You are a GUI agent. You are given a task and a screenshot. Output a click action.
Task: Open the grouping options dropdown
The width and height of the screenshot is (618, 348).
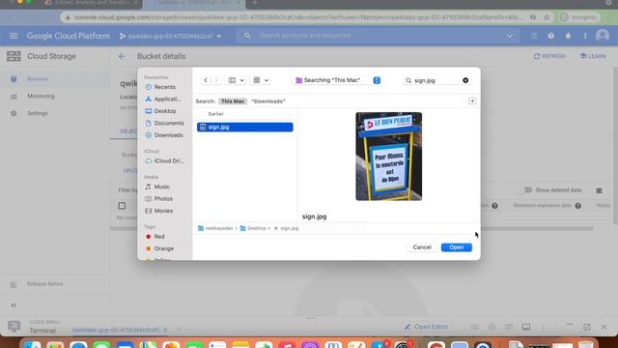tap(261, 80)
